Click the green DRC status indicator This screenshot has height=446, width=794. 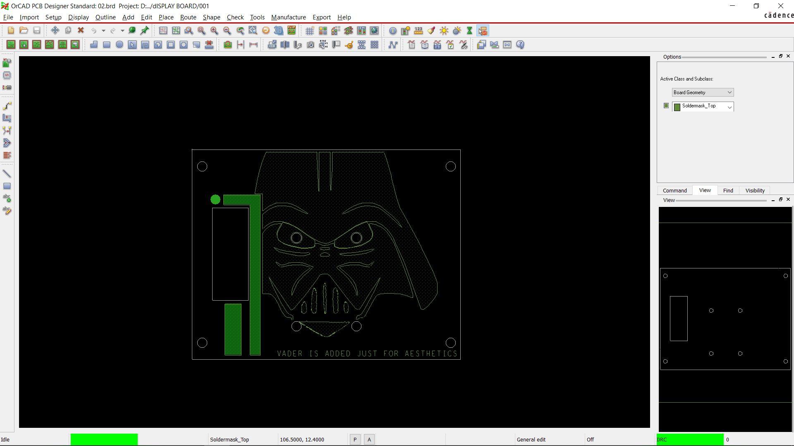coord(690,439)
